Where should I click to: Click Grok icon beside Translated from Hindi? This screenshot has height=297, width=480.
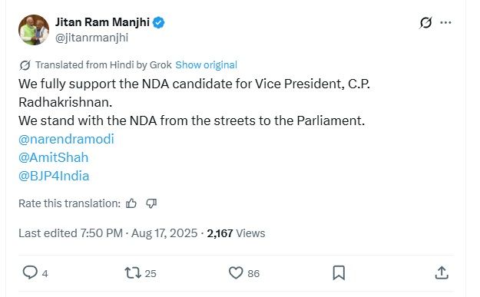click(x=25, y=65)
